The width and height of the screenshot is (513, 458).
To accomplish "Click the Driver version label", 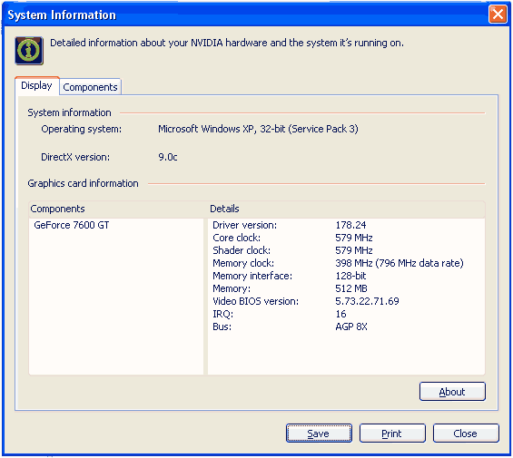I will [244, 225].
